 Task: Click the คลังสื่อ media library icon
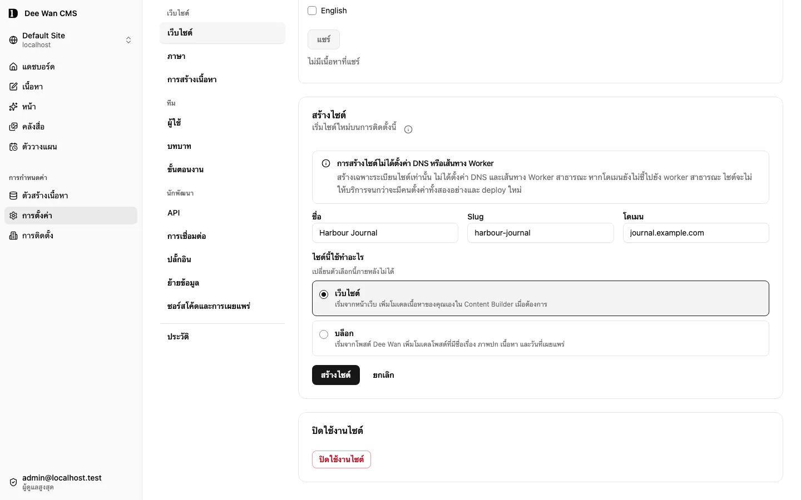(x=13, y=127)
